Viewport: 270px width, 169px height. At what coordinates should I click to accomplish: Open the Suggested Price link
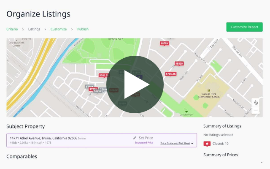coord(144,143)
